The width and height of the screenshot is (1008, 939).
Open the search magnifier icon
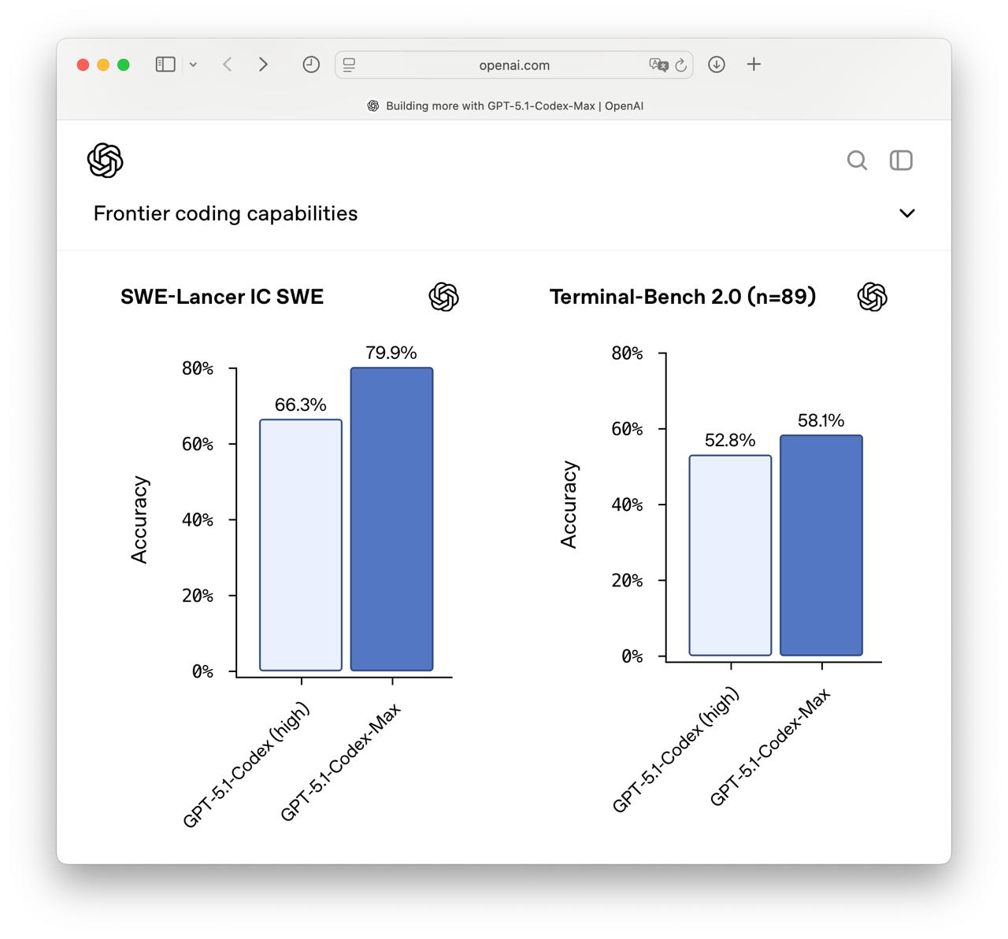(857, 161)
